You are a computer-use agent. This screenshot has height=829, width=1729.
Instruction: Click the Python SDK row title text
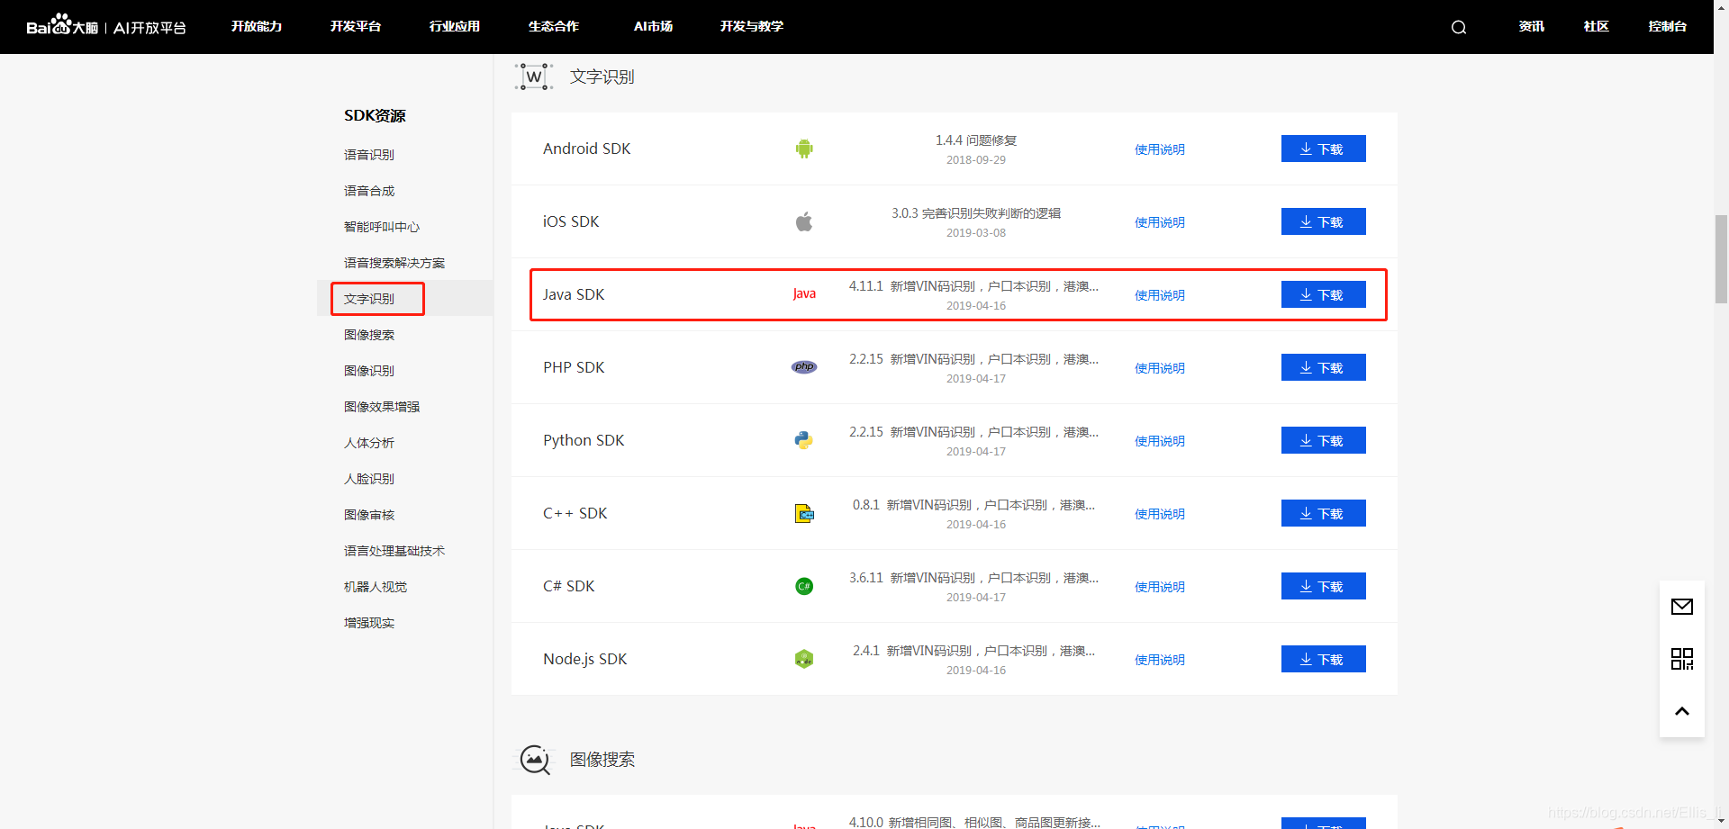(x=584, y=440)
